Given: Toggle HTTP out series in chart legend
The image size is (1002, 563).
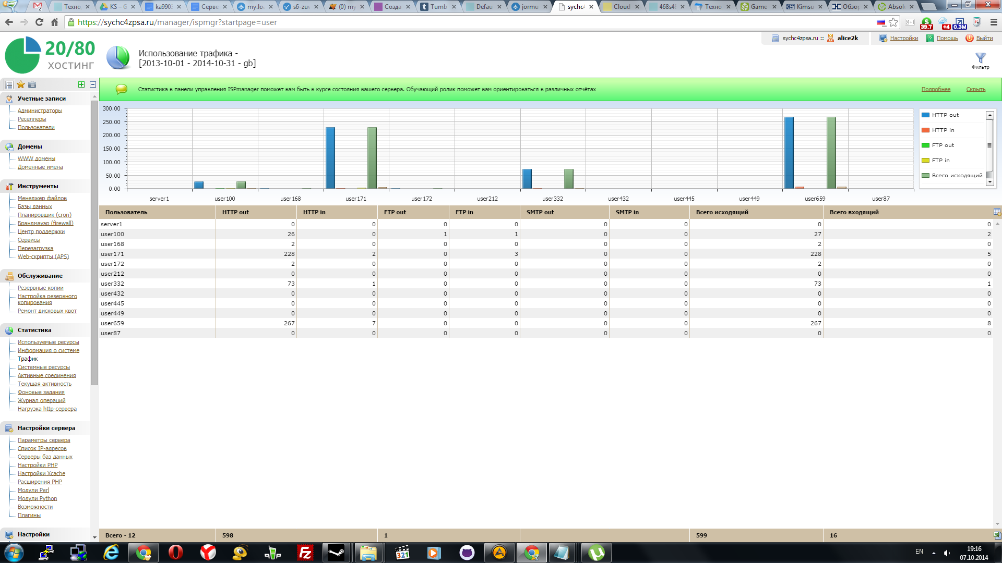Looking at the screenshot, I should click(945, 115).
